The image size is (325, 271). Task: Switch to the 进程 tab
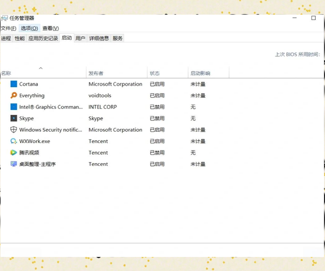[x=6, y=38]
